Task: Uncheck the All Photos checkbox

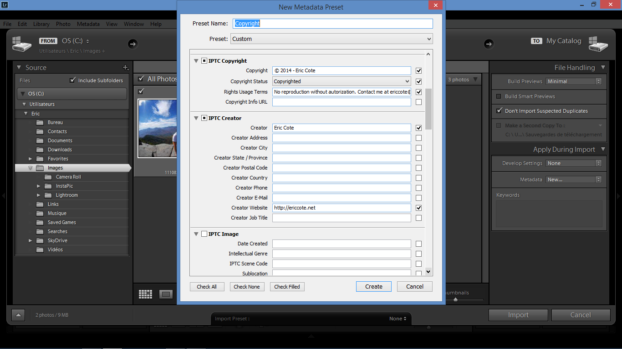Action: coord(141,79)
